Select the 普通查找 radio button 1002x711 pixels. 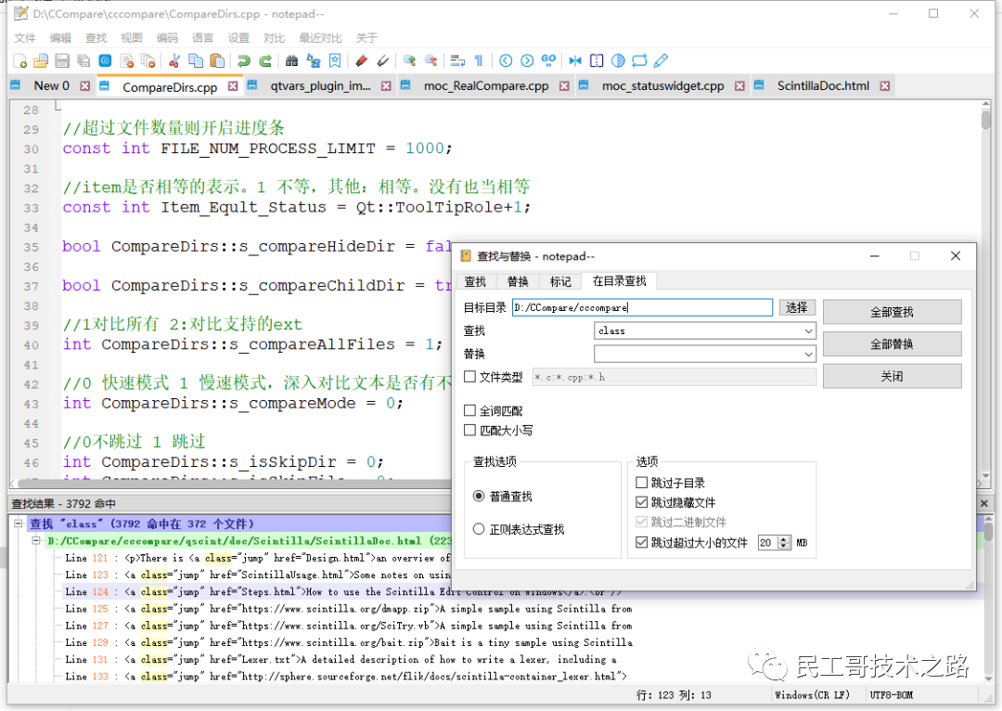pyautogui.click(x=479, y=497)
